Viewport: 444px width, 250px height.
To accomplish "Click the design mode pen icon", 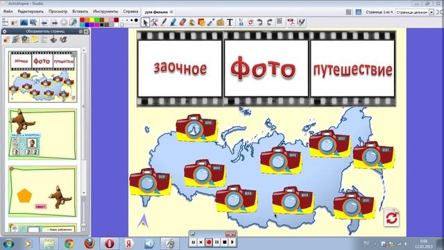I will (301, 22).
